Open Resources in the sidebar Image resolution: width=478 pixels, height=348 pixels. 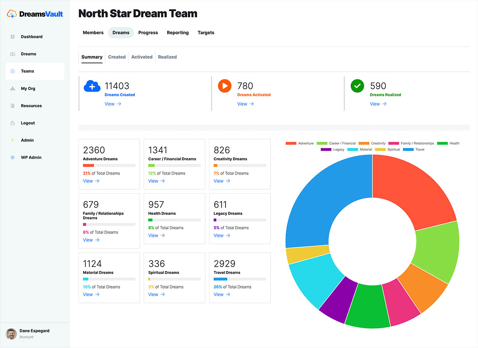pyautogui.click(x=35, y=106)
